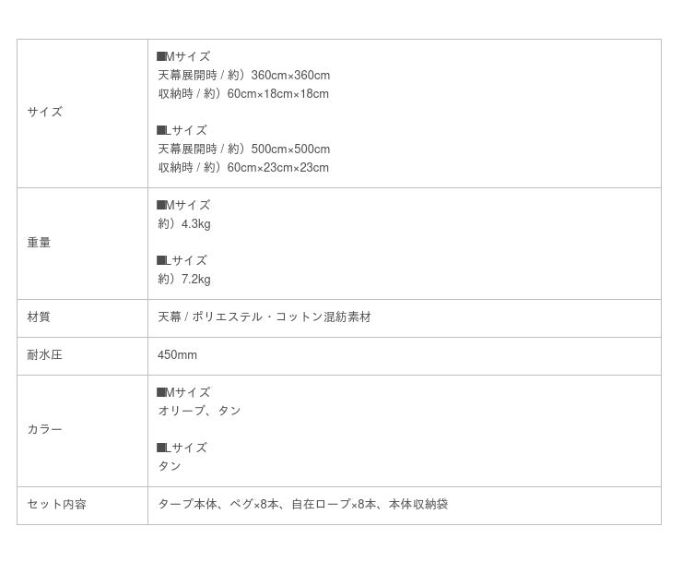Click the Mサイズ heading in the color row
The image size is (682, 562).
pos(183,392)
